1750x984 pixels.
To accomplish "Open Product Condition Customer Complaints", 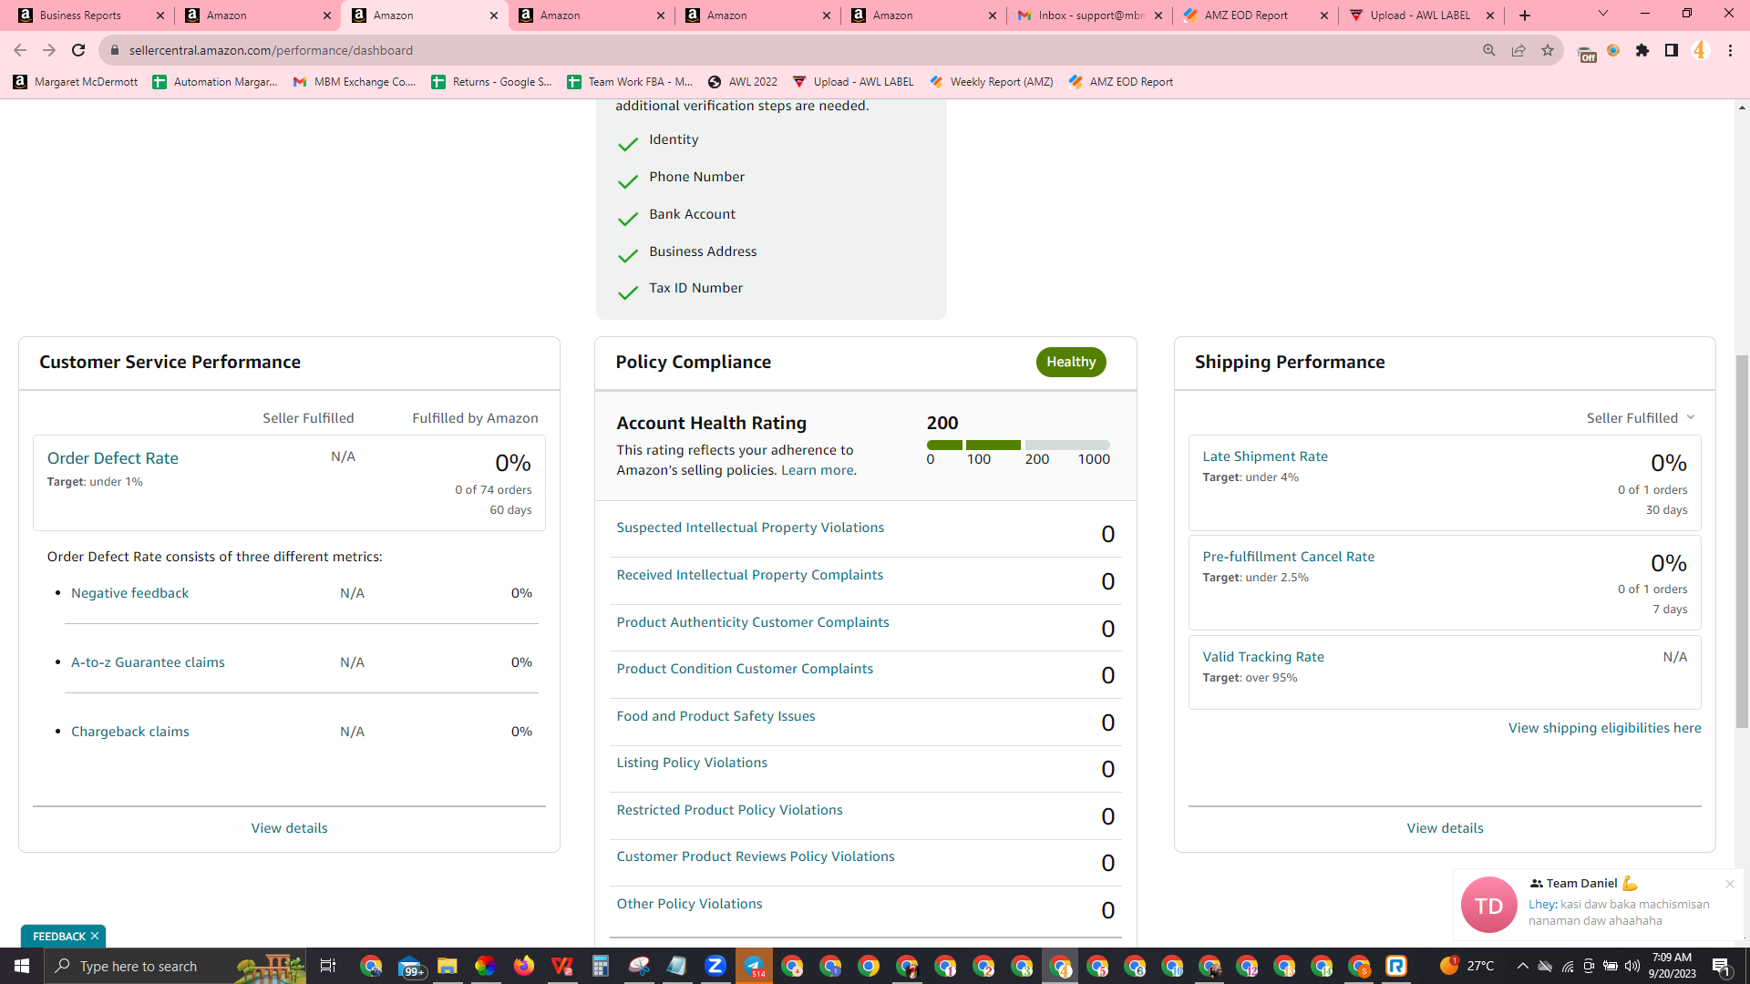I will (745, 669).
